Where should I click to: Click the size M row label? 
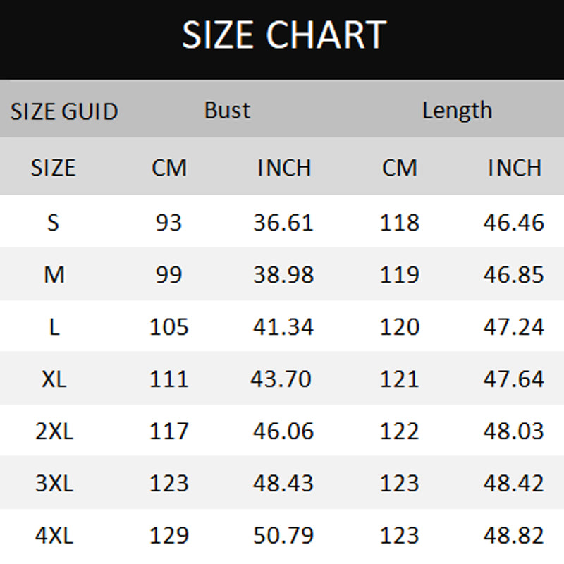[x=54, y=274]
